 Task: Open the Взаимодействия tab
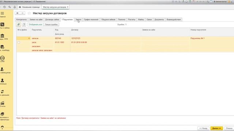coord(174,20)
